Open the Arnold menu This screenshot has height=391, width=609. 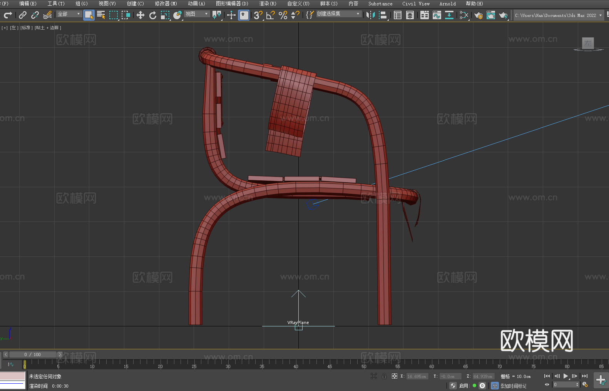(447, 3)
